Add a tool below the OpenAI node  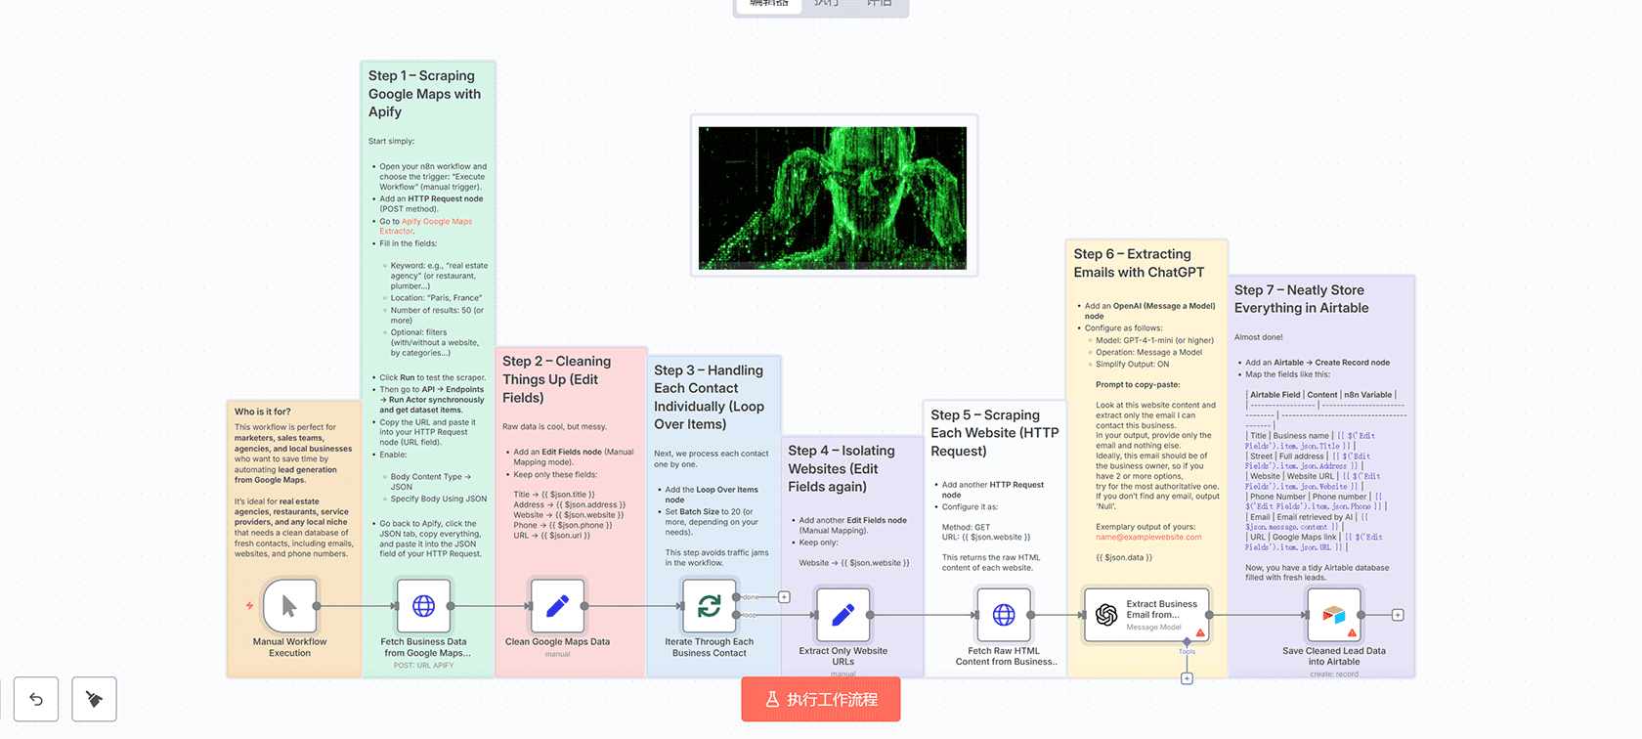point(1187,678)
